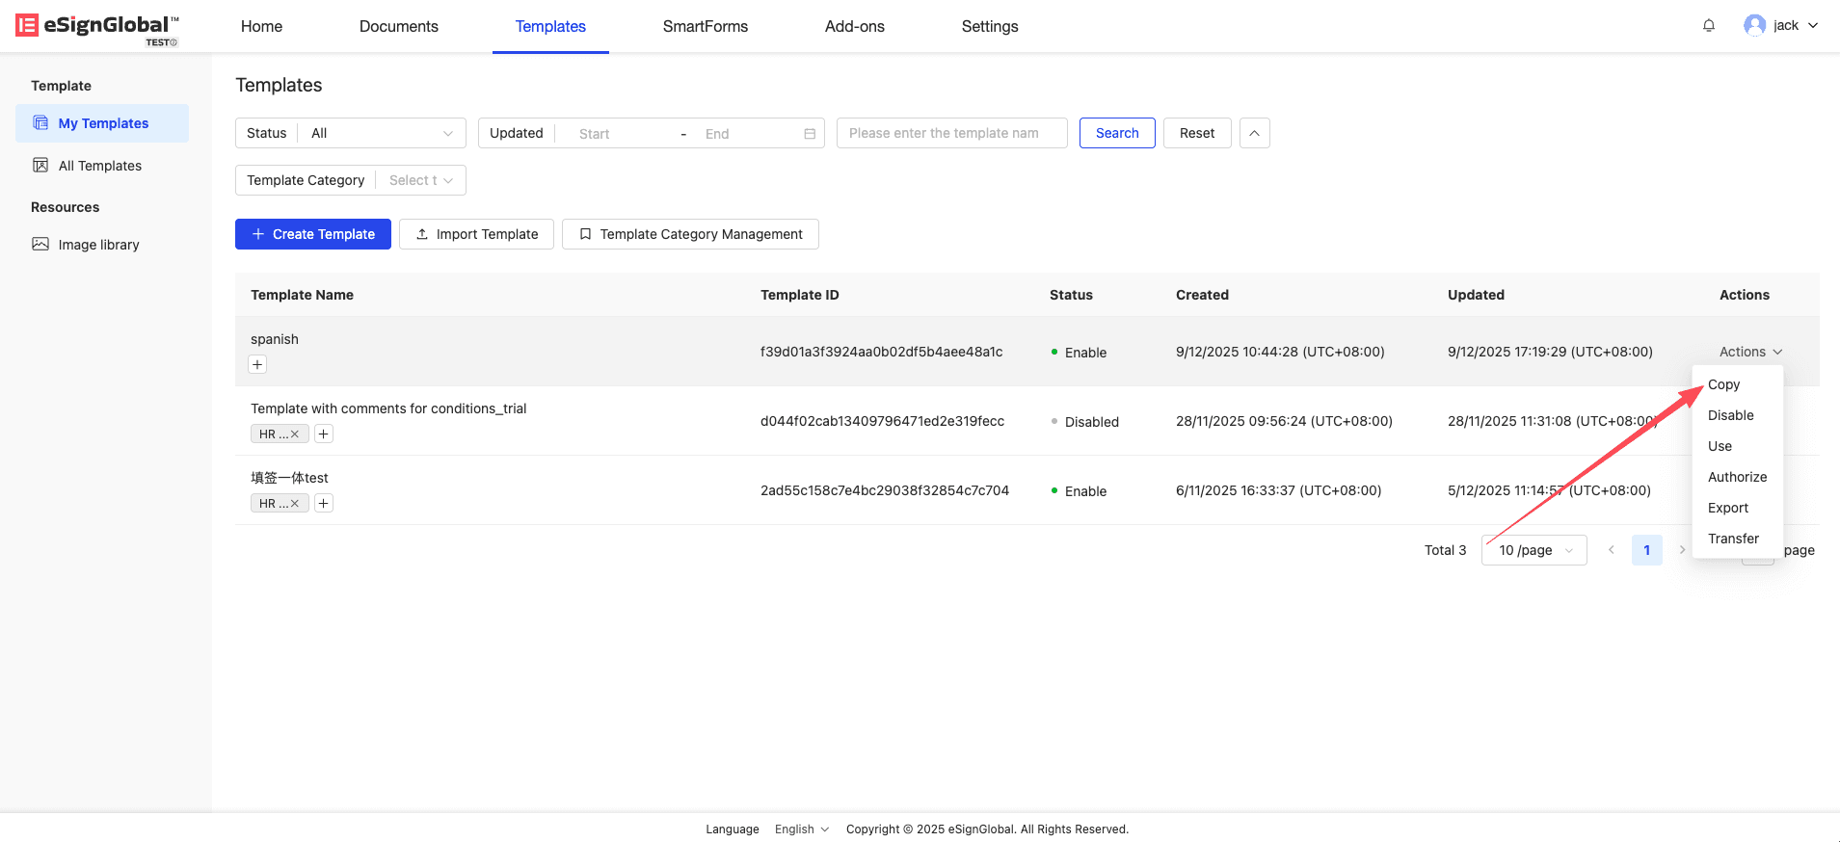
Task: Collapse the filter panel with up-arrow button
Action: (1254, 133)
